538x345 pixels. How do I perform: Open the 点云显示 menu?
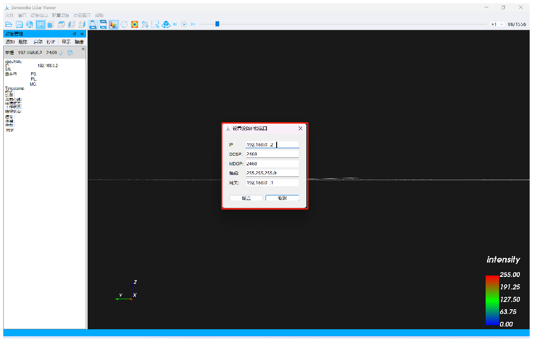(82, 15)
